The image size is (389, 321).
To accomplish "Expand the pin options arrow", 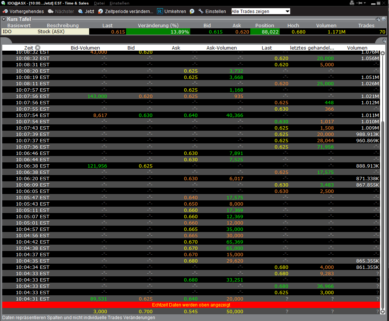I will [365, 3].
